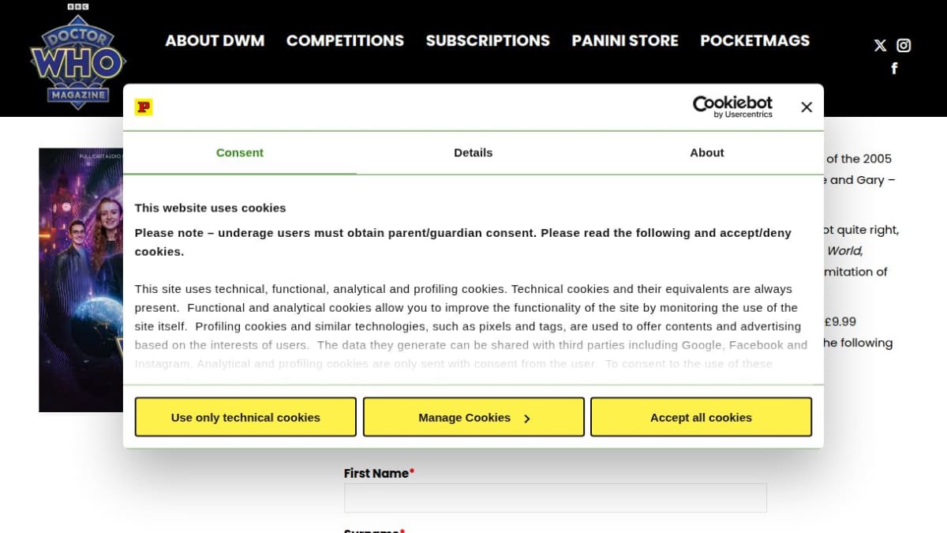Close the cookie consent dialog
947x533 pixels.
806,107
